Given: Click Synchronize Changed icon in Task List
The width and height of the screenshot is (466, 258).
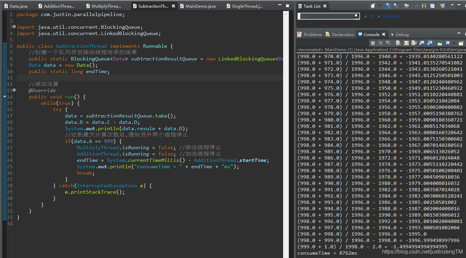Looking at the screenshot, I should pos(443,6).
